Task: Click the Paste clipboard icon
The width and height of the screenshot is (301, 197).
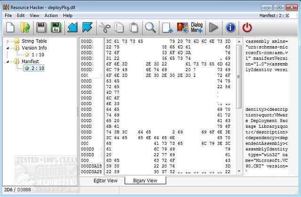Action: point(134,27)
